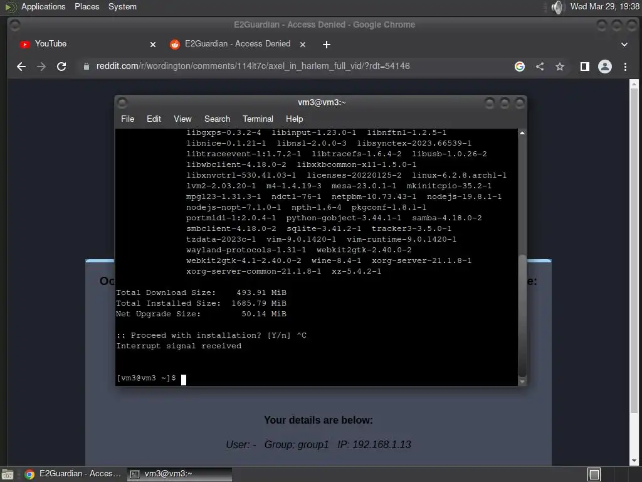Click the Chrome page vertical scrollbar
Image resolution: width=642 pixels, height=482 pixels.
coord(634,250)
